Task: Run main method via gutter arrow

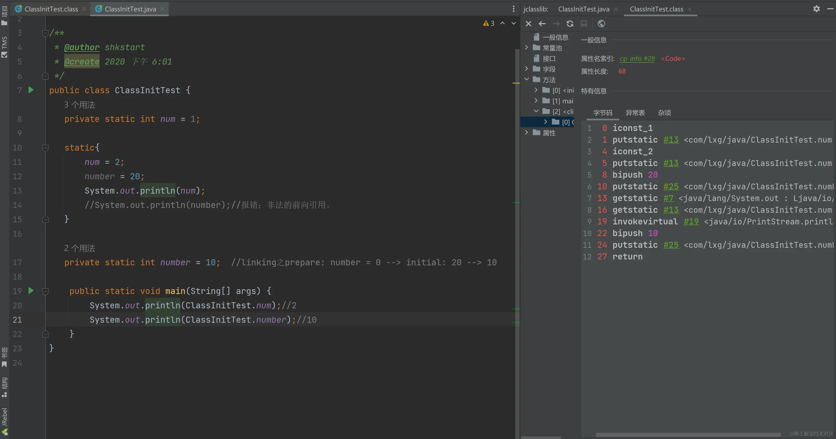Action: coord(31,291)
